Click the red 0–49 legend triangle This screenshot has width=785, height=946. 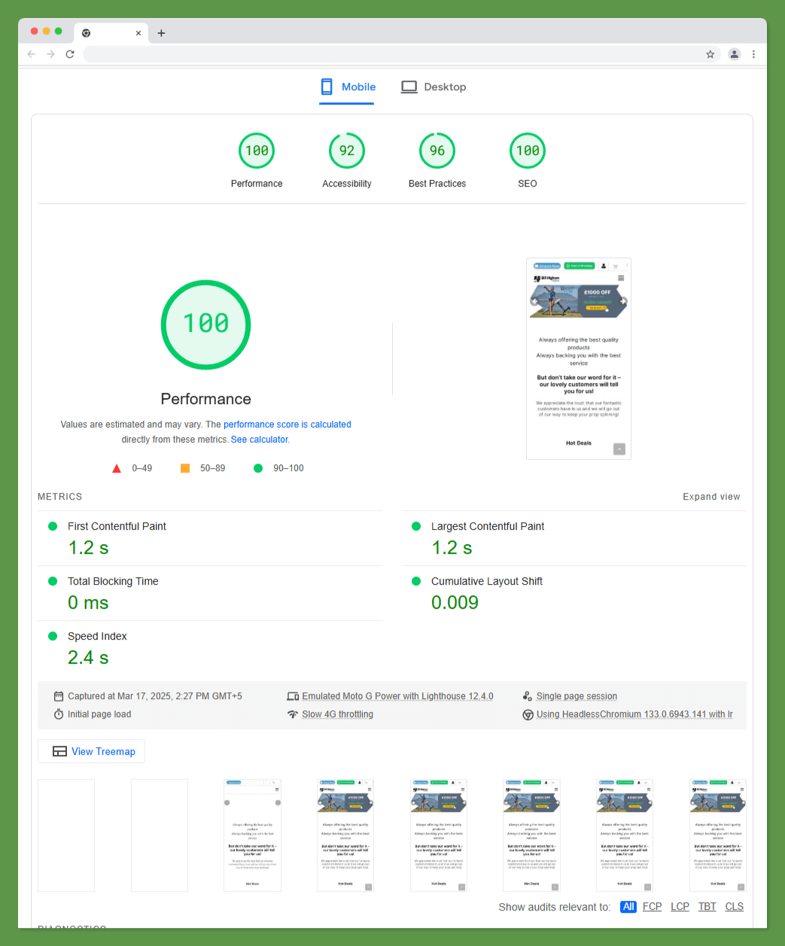tap(117, 468)
